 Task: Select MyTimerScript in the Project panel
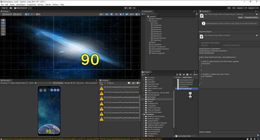click(185, 89)
